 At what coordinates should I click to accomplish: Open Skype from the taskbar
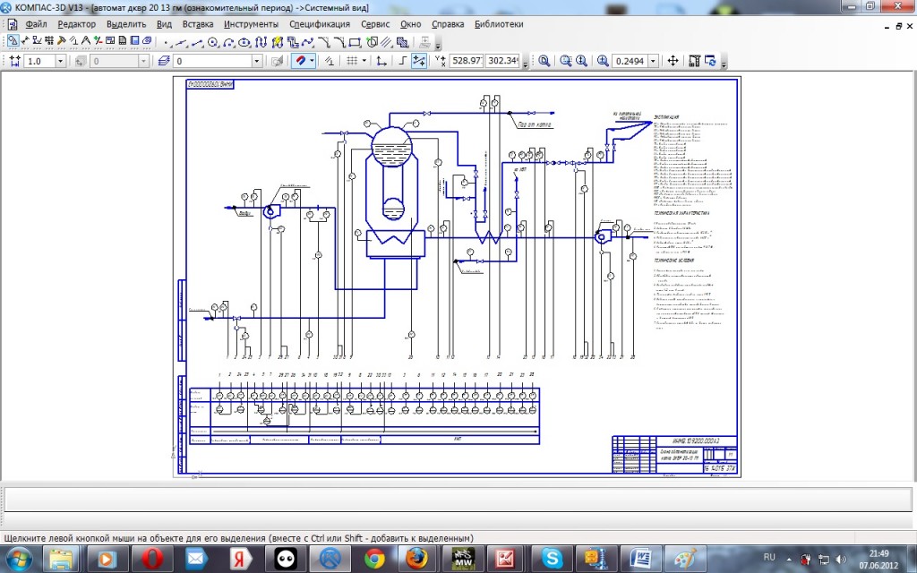pos(551,559)
